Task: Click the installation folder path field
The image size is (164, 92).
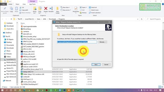Action: coord(77,42)
